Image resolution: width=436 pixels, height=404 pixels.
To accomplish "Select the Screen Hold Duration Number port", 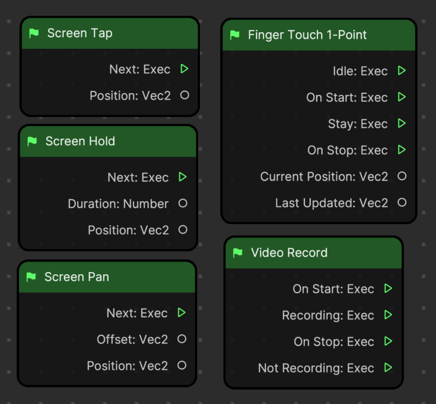I will pos(183,203).
